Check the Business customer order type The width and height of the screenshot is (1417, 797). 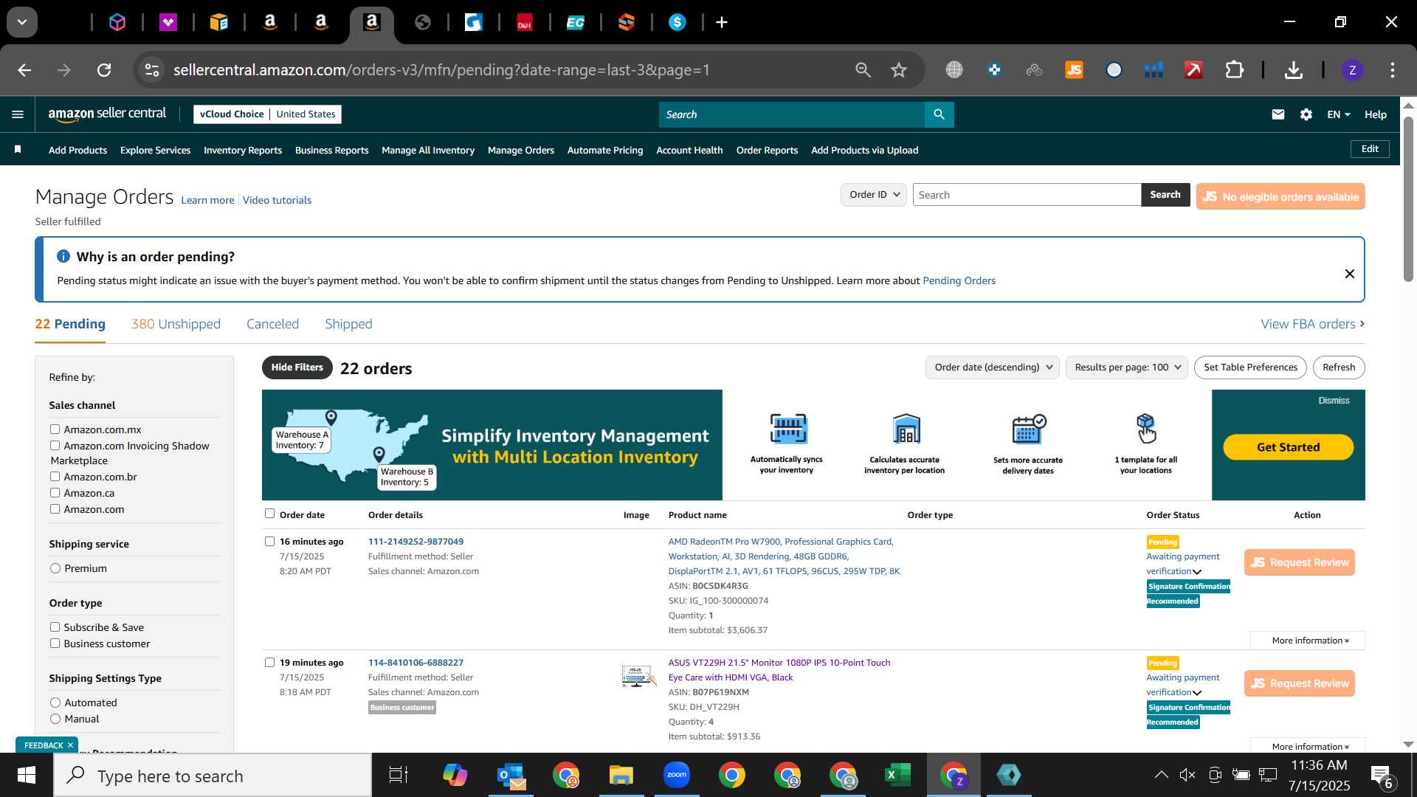tap(55, 643)
